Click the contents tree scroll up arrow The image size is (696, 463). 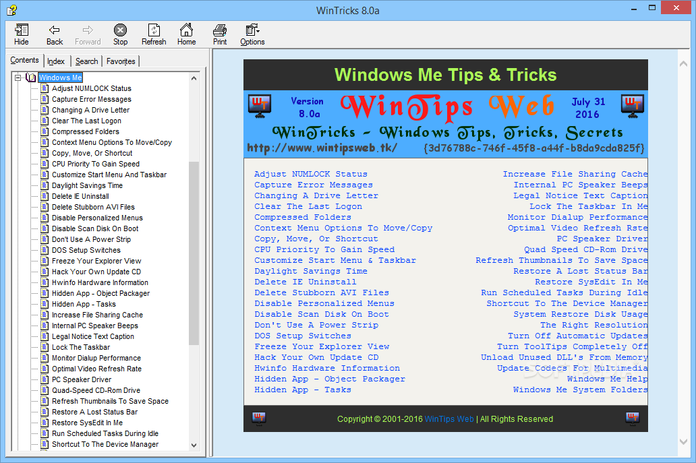click(x=194, y=78)
